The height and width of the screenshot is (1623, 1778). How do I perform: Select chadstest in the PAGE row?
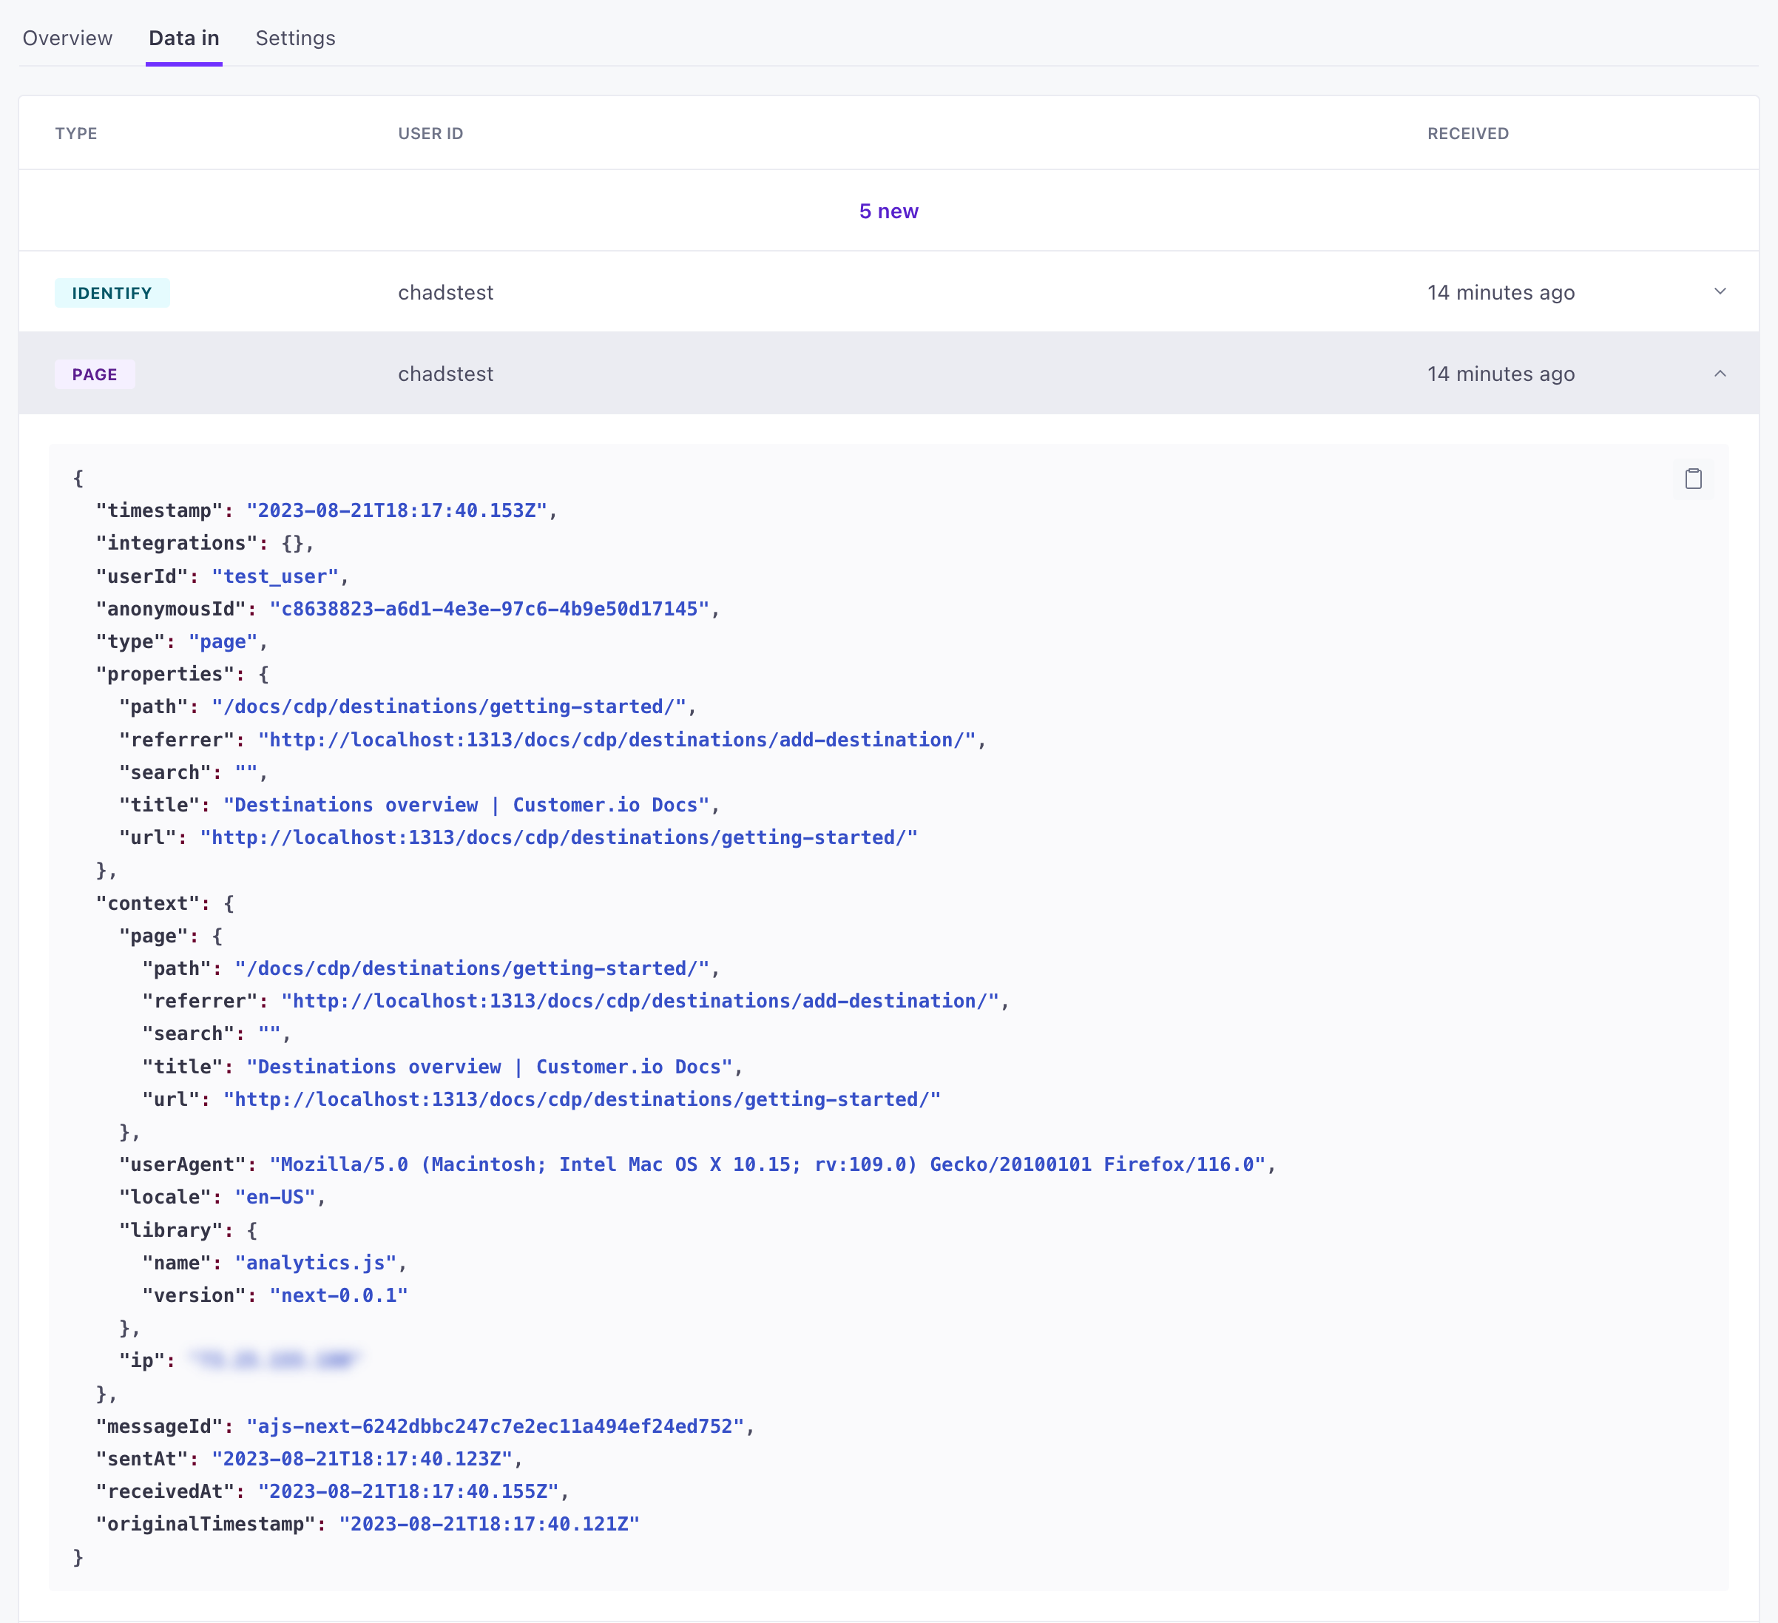(x=445, y=374)
